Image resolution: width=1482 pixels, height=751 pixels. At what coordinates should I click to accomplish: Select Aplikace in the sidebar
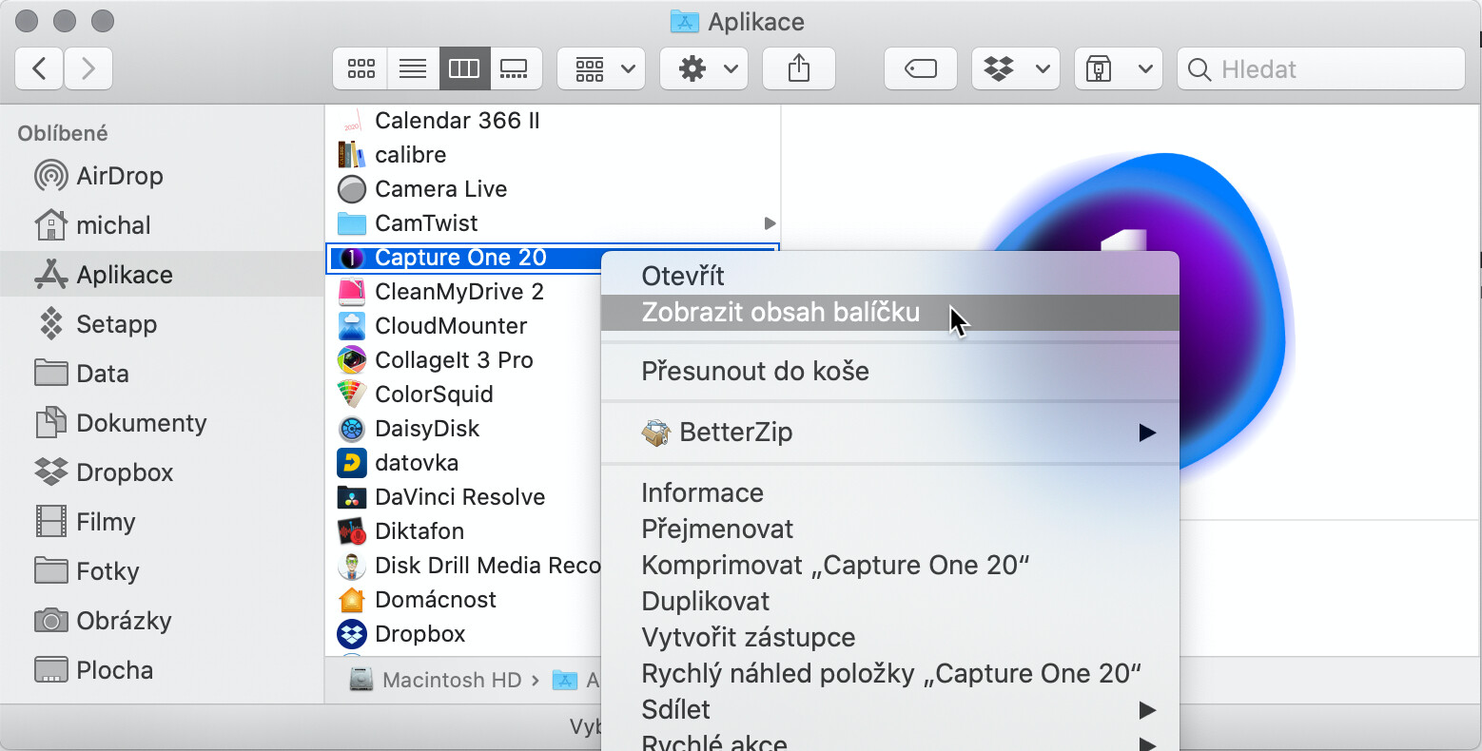pos(162,275)
